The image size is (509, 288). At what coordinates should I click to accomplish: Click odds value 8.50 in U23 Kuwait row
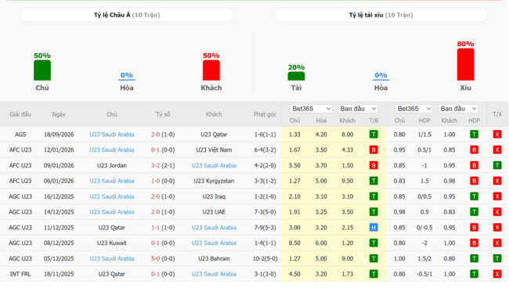pyautogui.click(x=294, y=243)
